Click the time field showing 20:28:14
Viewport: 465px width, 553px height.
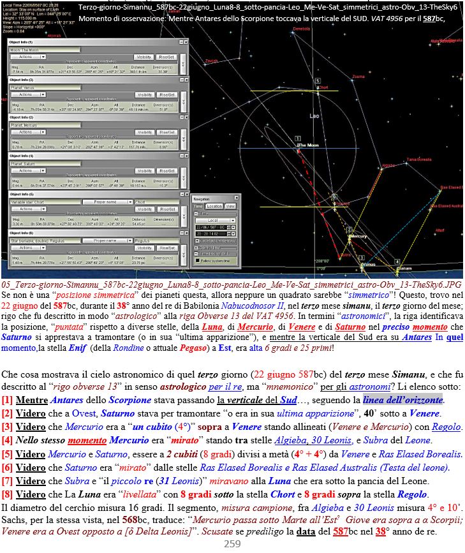tap(211, 233)
